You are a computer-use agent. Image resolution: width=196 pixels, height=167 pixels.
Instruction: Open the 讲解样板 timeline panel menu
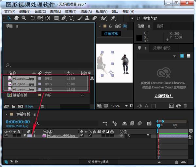click(x=35, y=115)
